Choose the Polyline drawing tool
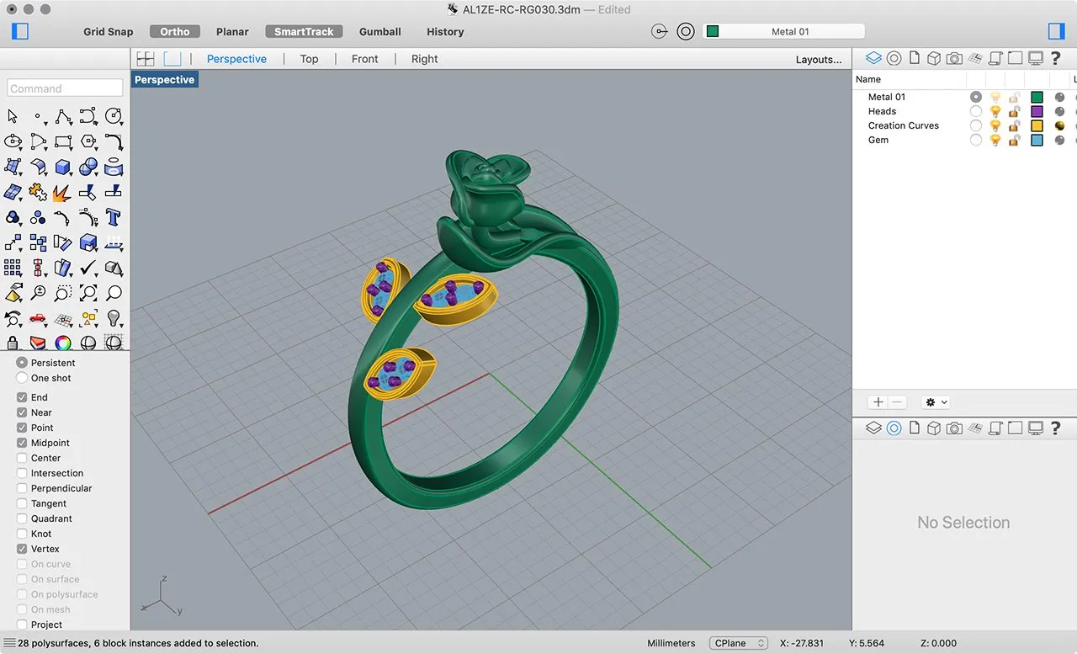 click(x=63, y=116)
